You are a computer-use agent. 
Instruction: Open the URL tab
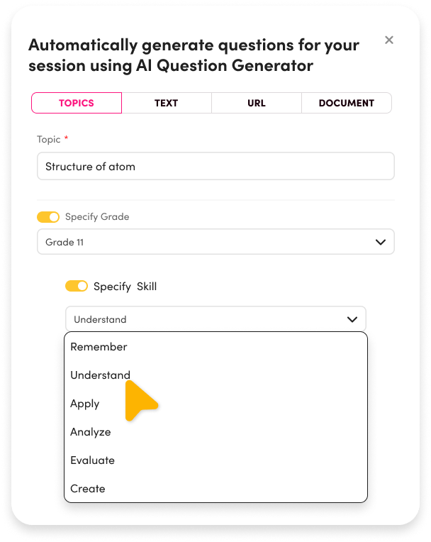(x=257, y=103)
